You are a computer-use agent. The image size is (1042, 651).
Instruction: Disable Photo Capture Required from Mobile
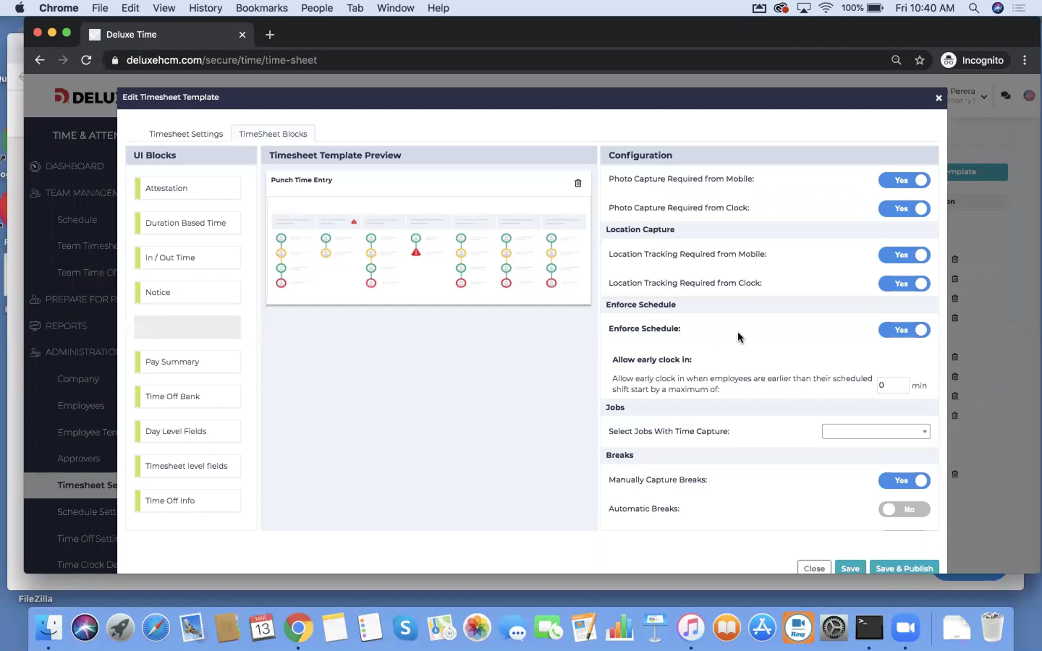tap(904, 180)
